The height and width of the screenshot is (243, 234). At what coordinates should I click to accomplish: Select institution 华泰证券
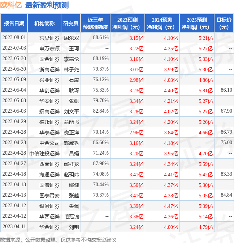pos(49,133)
